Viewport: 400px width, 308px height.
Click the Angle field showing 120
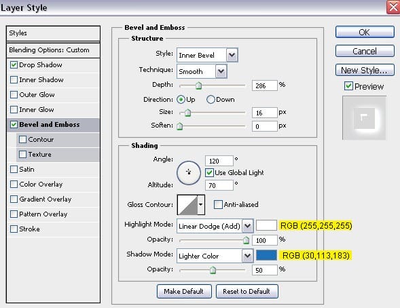coord(219,161)
